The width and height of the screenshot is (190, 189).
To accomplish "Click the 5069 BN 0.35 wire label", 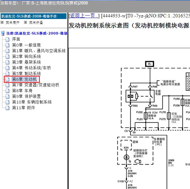I will coord(171,163).
